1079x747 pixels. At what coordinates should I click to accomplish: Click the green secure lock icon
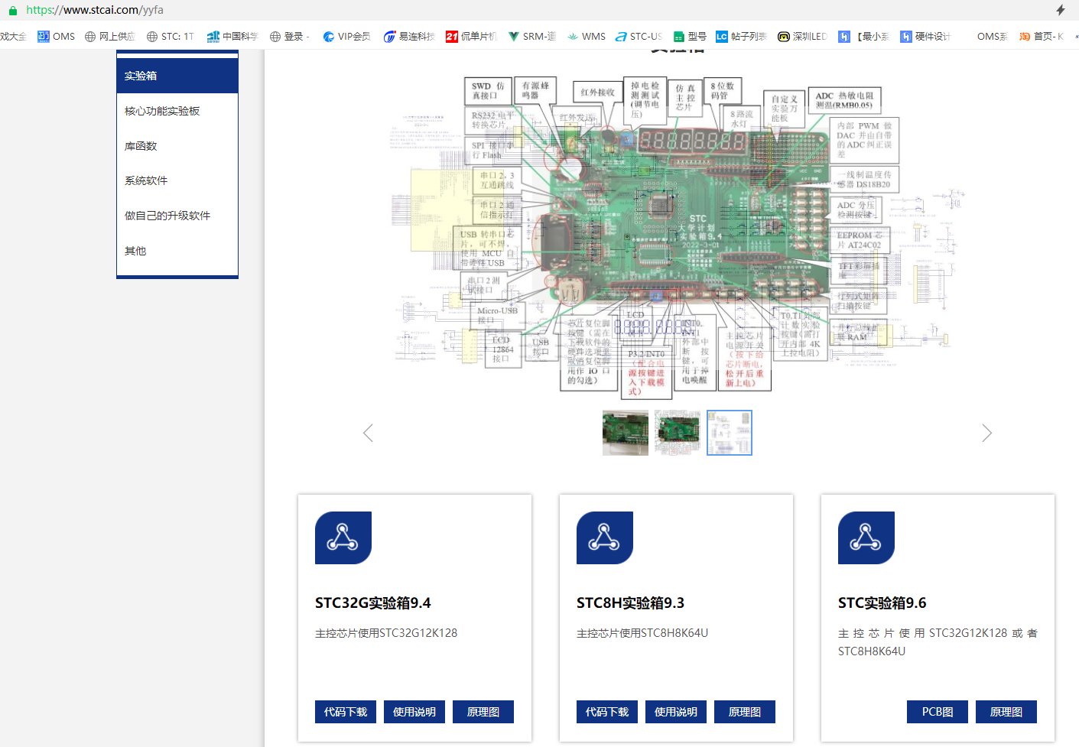pos(12,11)
